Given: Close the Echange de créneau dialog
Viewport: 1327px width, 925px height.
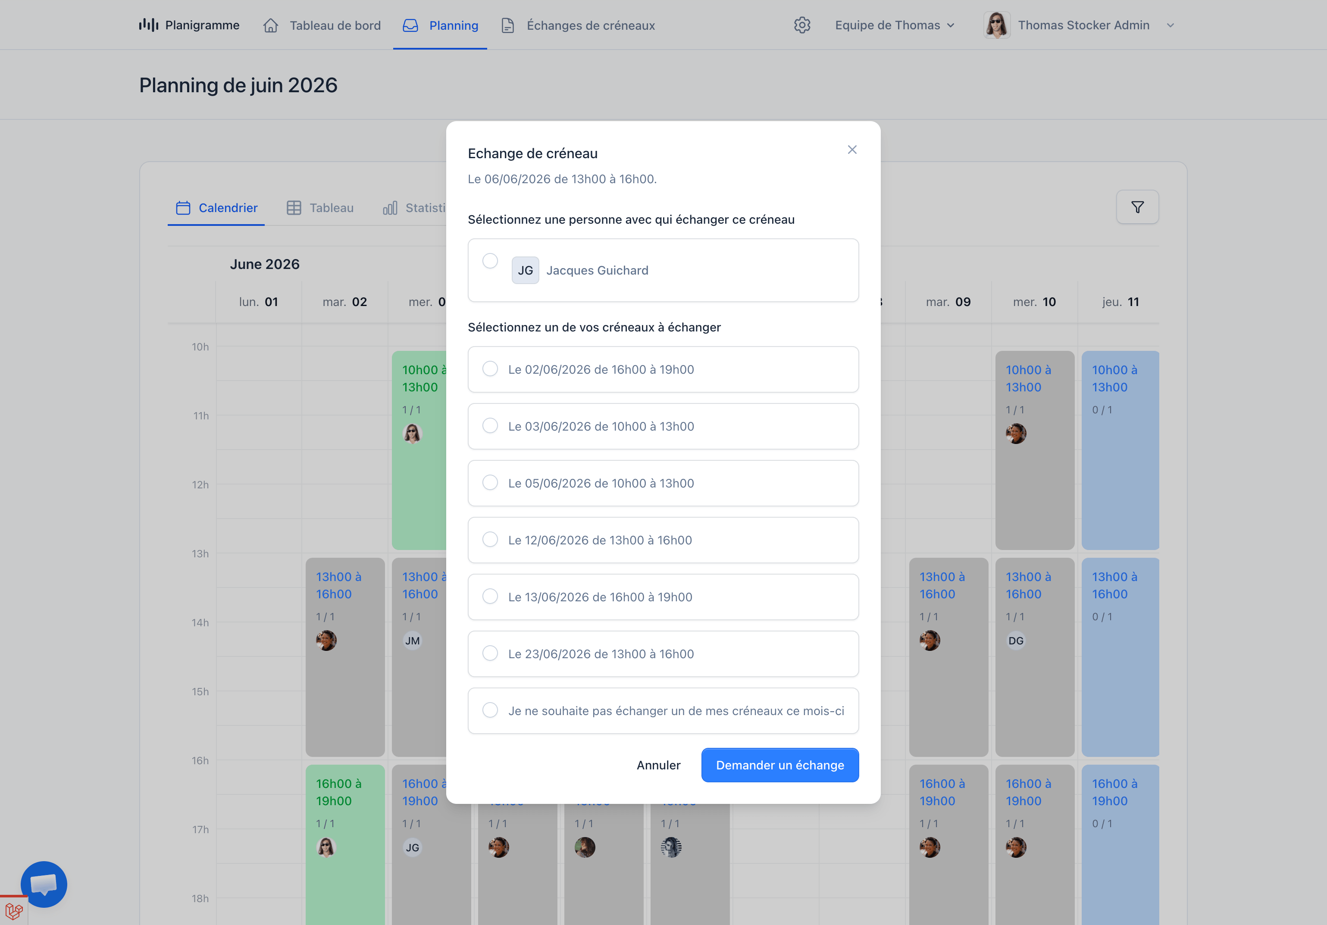Looking at the screenshot, I should coord(852,150).
